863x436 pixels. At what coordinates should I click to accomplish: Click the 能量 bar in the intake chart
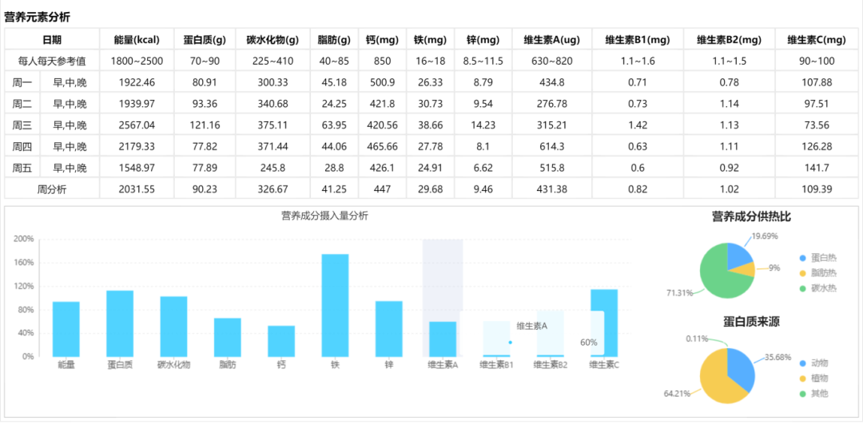tap(66, 329)
